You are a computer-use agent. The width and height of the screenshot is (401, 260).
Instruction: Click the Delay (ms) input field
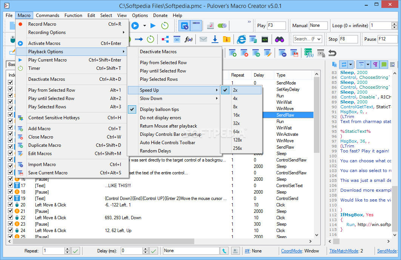pyautogui.click(x=131, y=251)
